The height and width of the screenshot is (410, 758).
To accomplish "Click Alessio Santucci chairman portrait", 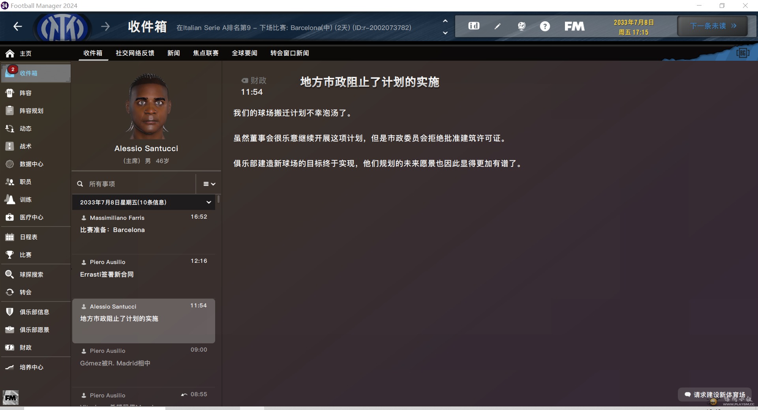I will pos(148,106).
